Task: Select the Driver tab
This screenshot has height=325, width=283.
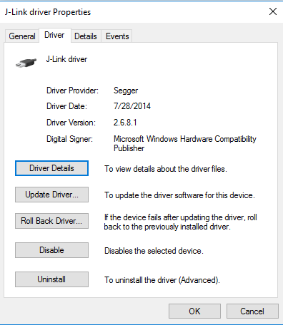Action: [54, 35]
